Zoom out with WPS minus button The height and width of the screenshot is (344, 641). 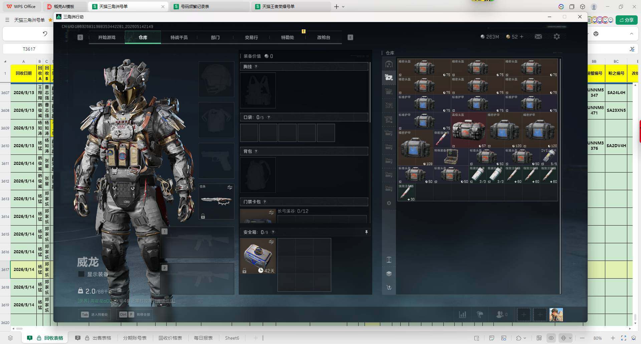click(x=582, y=338)
